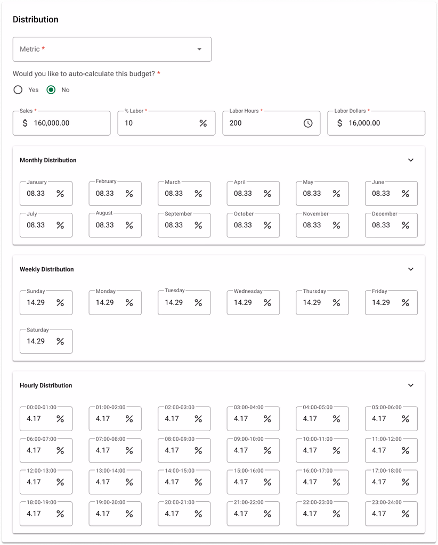Image resolution: width=438 pixels, height=545 pixels.
Task: Click the 12:00-13:00 hourly input
Action: click(x=37, y=482)
